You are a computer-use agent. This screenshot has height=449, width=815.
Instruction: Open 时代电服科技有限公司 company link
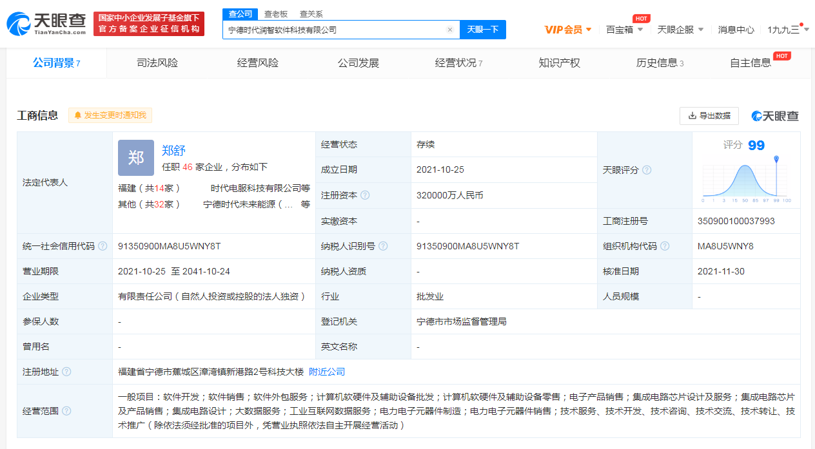pos(260,188)
